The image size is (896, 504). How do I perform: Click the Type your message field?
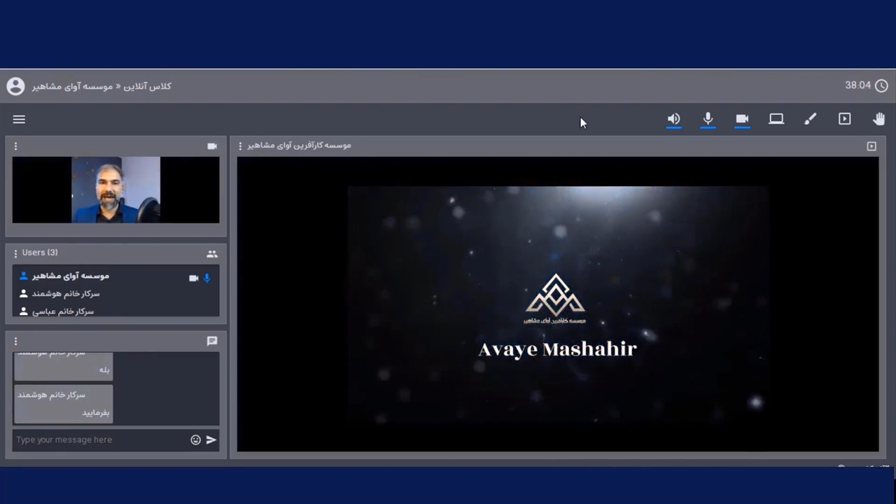[x=98, y=440]
